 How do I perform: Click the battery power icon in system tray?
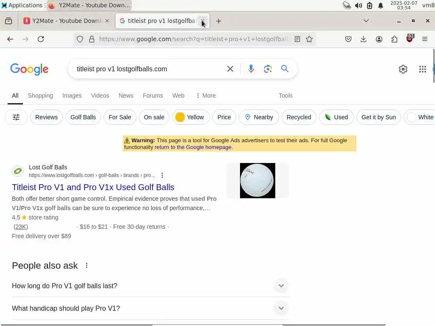pyautogui.click(x=370, y=6)
